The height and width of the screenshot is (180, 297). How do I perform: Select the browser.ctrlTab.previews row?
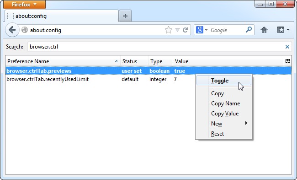148,71
